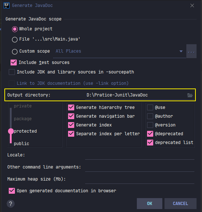The image size is (202, 212).
Task: Browse for output directory with folder icon
Action: 190,95
